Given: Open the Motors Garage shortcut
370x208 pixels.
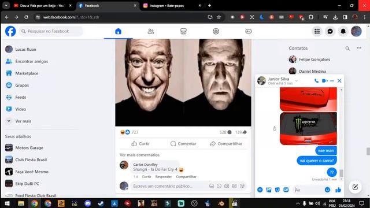Looking at the screenshot, I should tap(24, 148).
